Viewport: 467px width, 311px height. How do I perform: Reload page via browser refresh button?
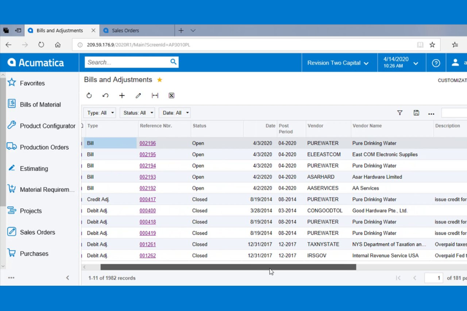41,45
